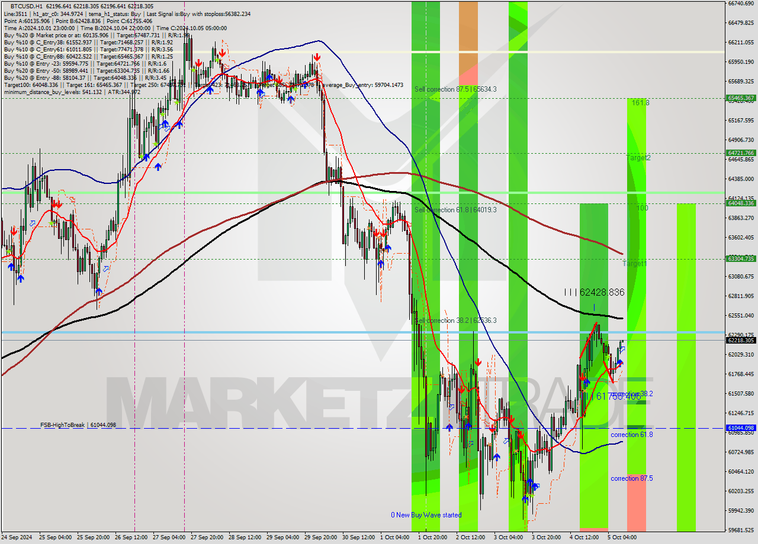Click the '2 Oct 12:00' time label
This screenshot has height=544, width=758.
(471, 537)
